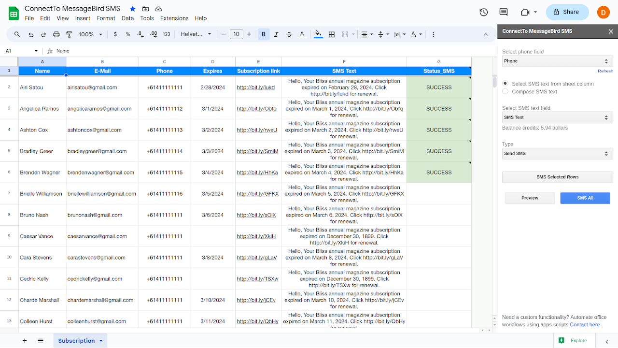Open the Select SMS text field dropdown
Viewport: 618px width, 348px height.
(558, 117)
